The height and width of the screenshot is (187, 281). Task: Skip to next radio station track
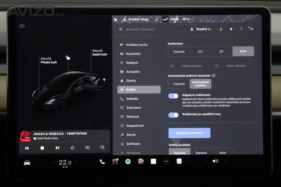coord(57,148)
